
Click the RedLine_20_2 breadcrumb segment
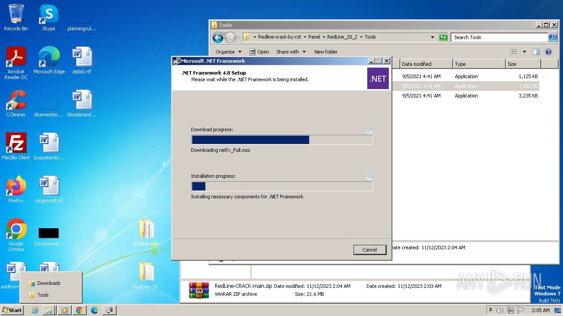pos(342,37)
